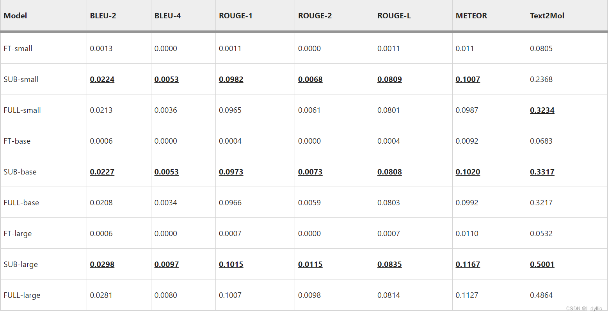Click the SUB-large row label
Screen dimensions: 608x315
(21, 264)
